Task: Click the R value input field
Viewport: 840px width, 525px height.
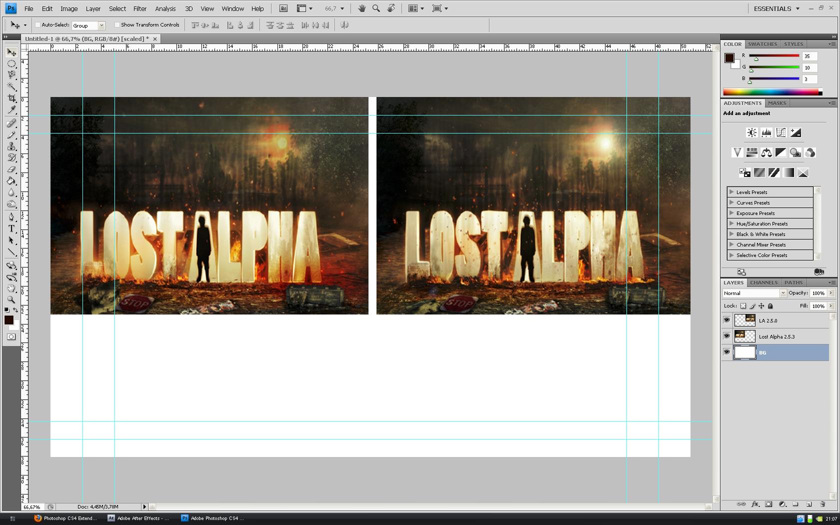Action: coord(809,56)
